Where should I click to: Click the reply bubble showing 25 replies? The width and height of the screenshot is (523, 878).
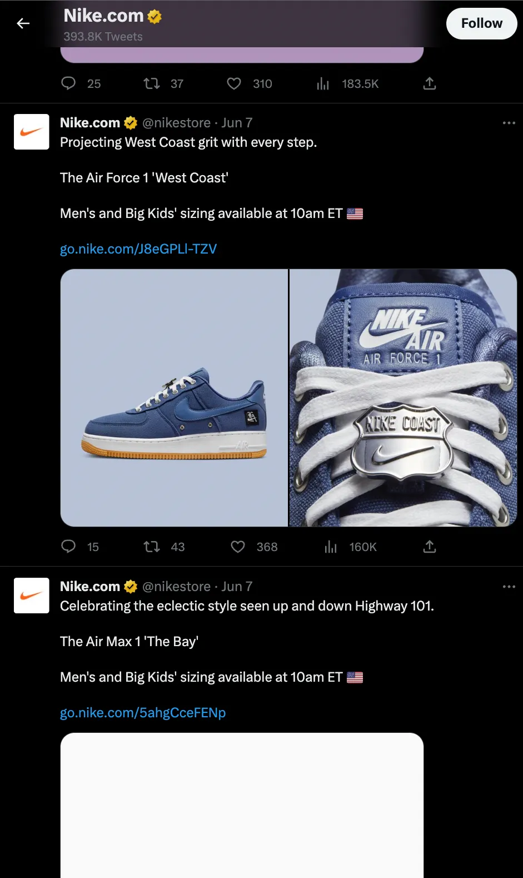click(x=68, y=83)
